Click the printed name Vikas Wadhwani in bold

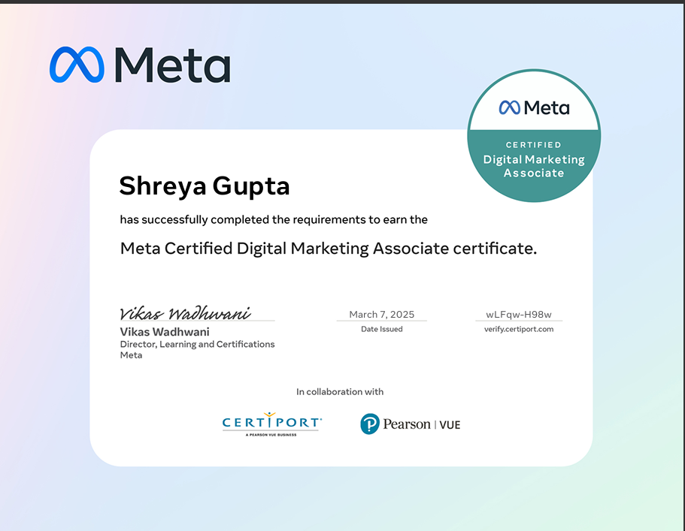(x=165, y=332)
